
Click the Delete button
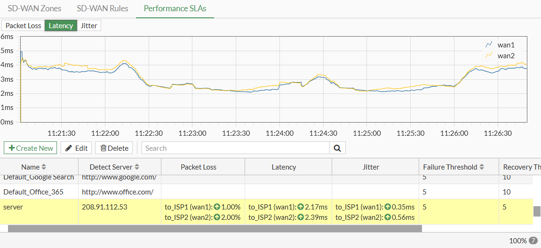[114, 148]
